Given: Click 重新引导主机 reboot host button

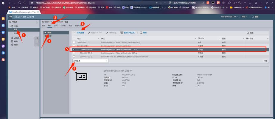Looking at the screenshot, I should [127, 33].
